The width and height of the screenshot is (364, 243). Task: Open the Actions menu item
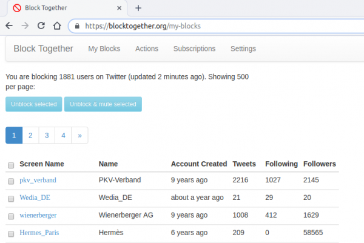pos(147,48)
